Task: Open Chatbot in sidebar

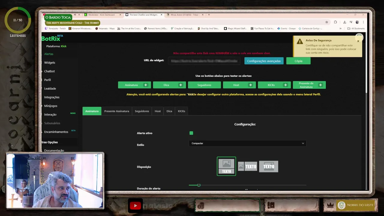Action: point(49,71)
